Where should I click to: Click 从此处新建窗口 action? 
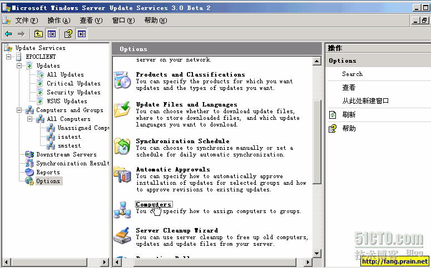(365, 101)
